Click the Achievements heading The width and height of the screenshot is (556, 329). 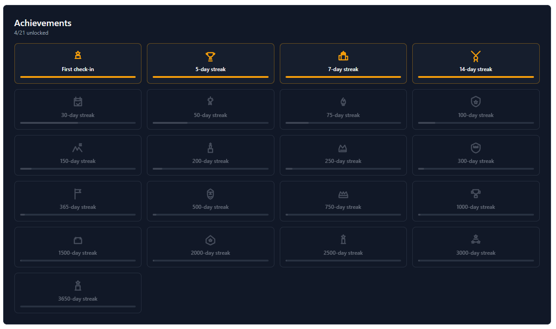43,23
